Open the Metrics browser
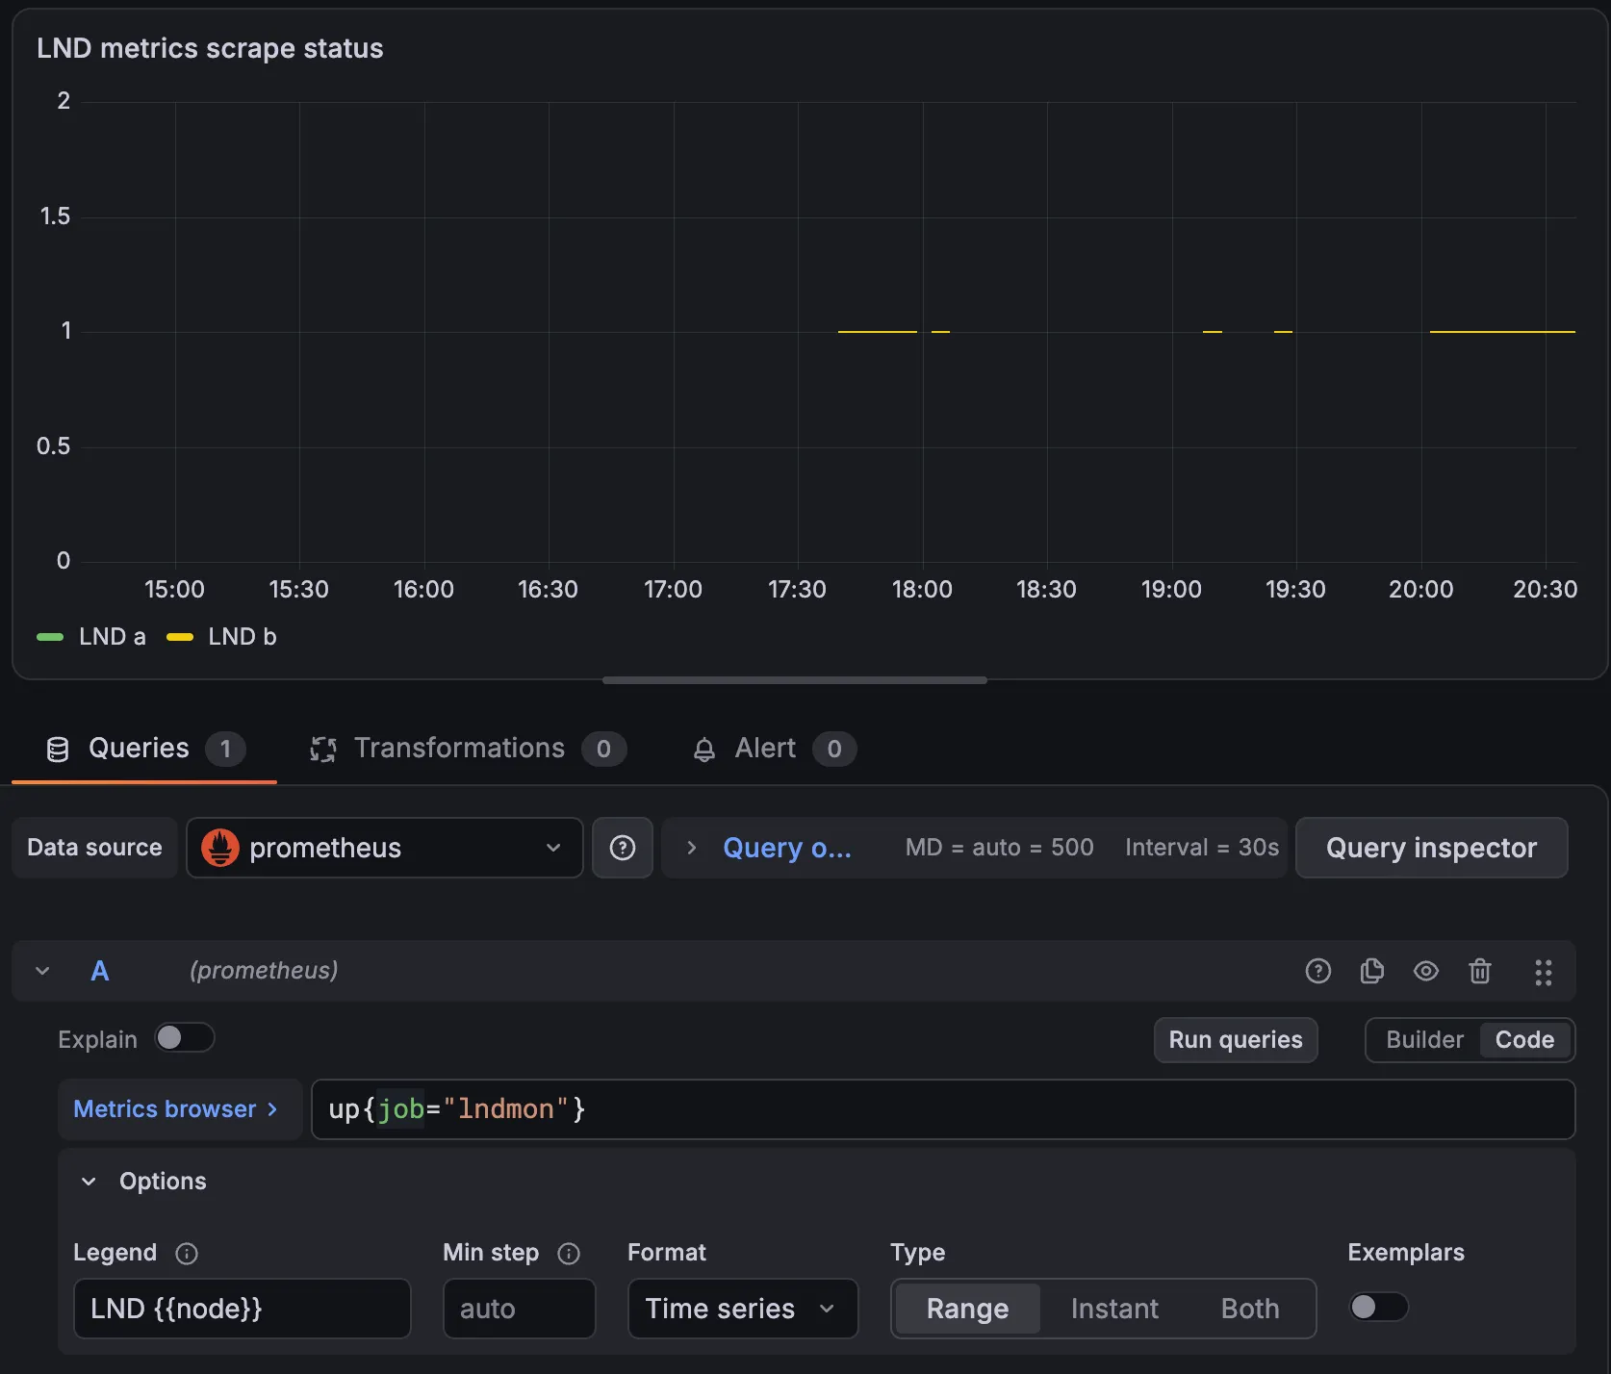The height and width of the screenshot is (1374, 1611). pyautogui.click(x=180, y=1109)
